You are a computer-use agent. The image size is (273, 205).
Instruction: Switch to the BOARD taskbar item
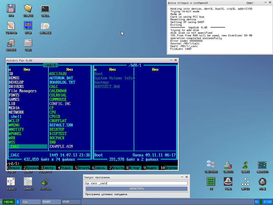tap(51, 202)
